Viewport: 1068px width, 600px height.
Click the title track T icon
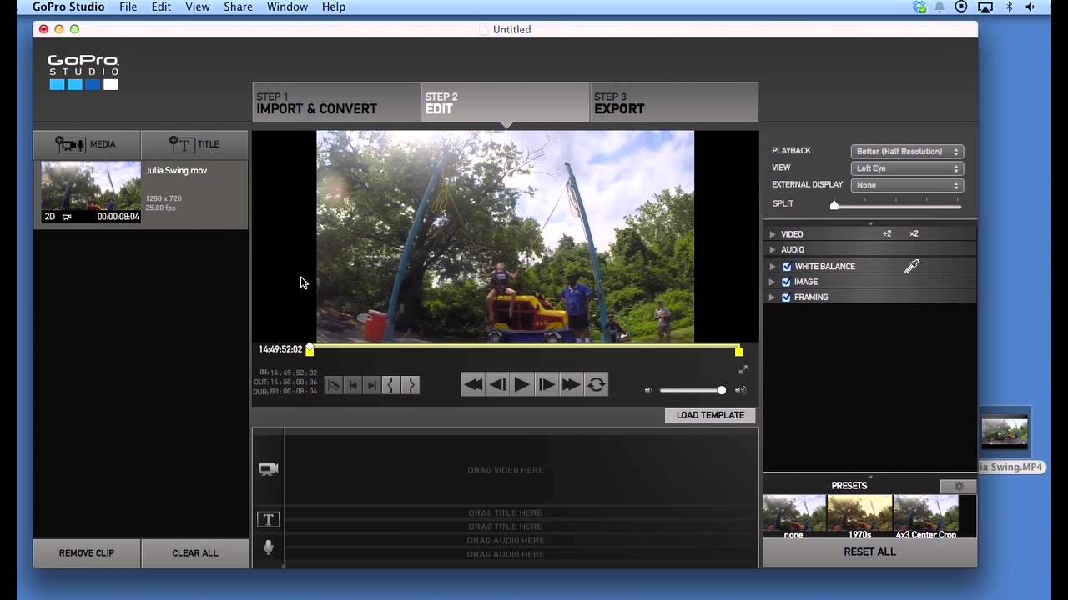tap(268, 519)
